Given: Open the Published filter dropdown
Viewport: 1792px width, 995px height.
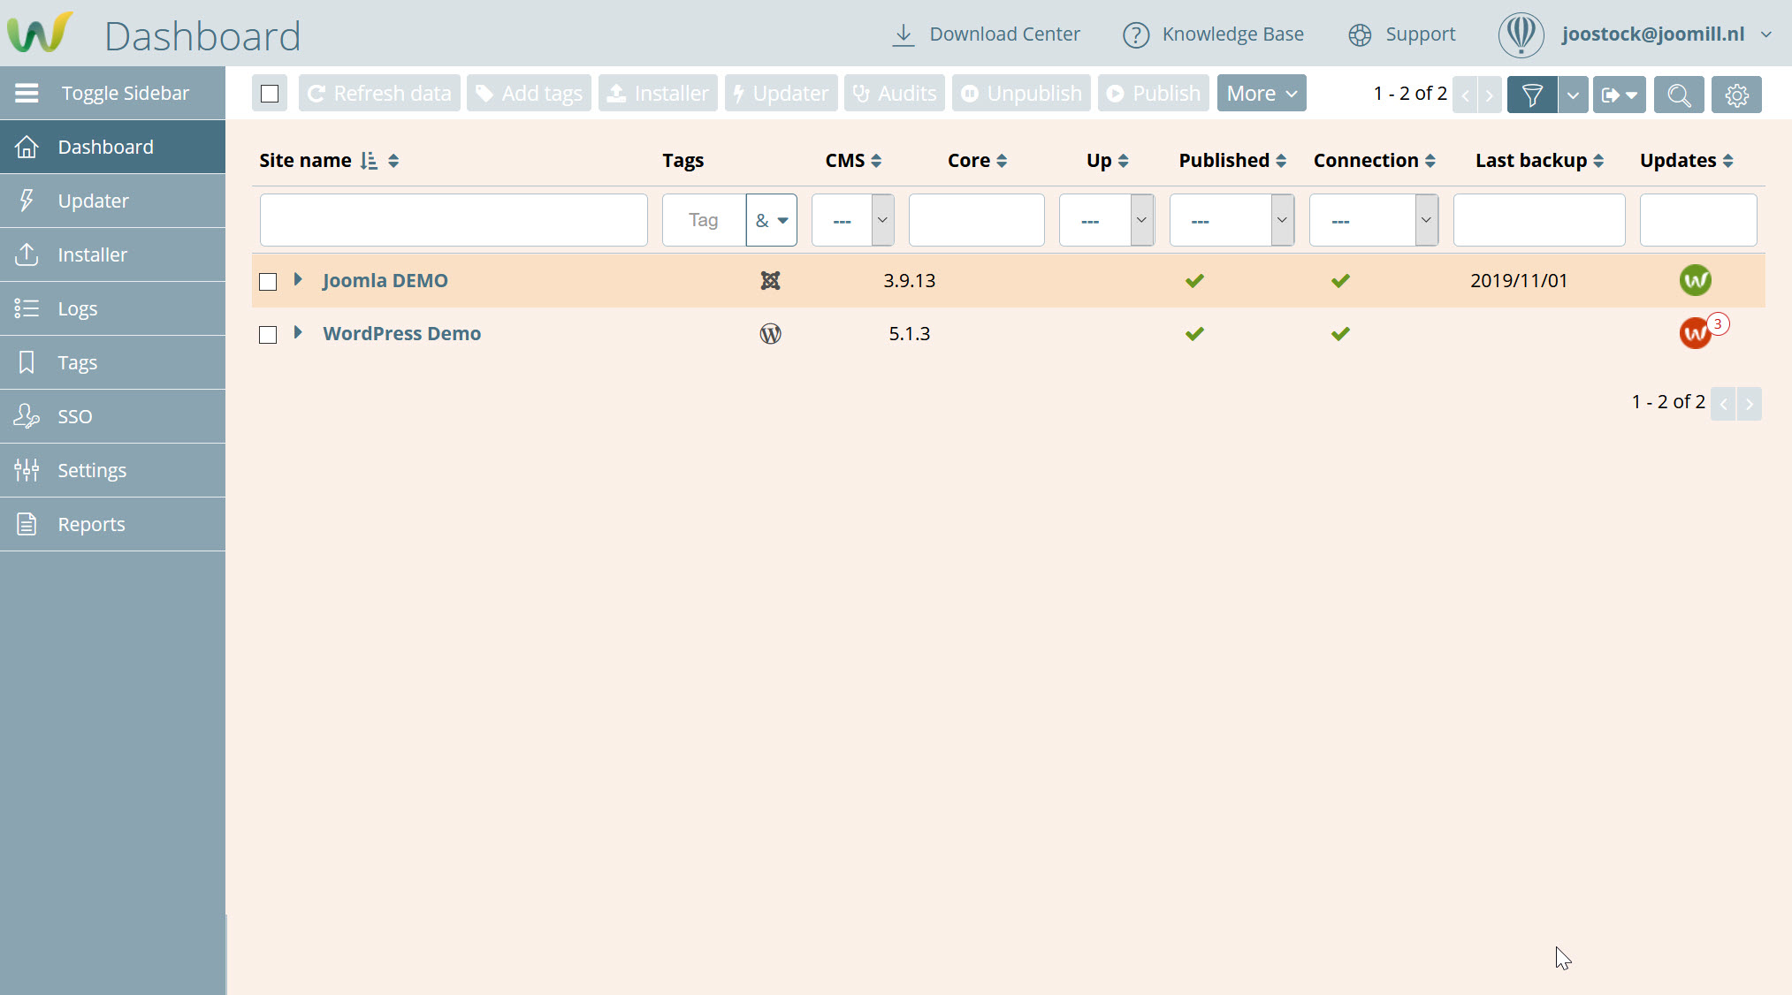Looking at the screenshot, I should [1232, 220].
